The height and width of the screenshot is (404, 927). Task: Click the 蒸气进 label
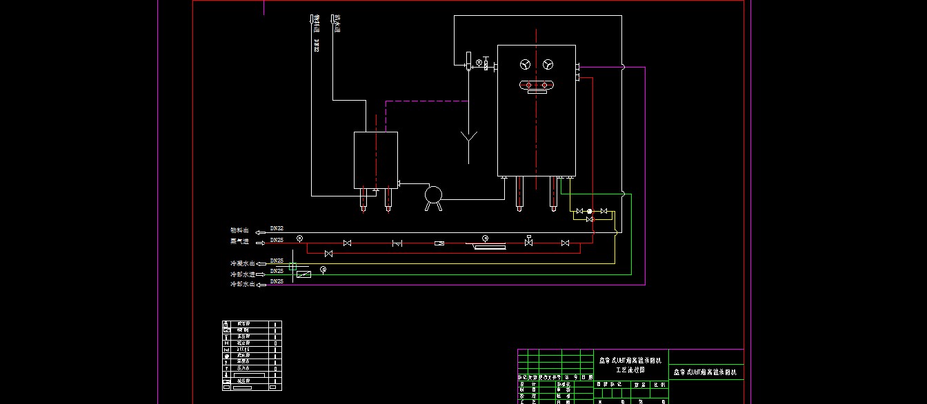pos(239,241)
